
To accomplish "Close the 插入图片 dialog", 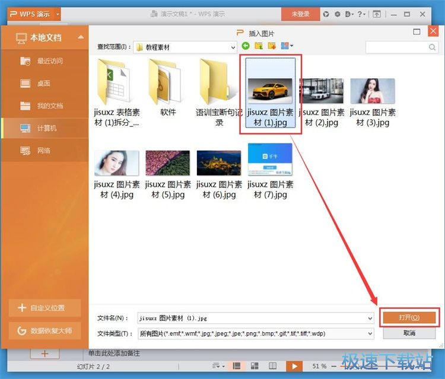I will [433, 31].
